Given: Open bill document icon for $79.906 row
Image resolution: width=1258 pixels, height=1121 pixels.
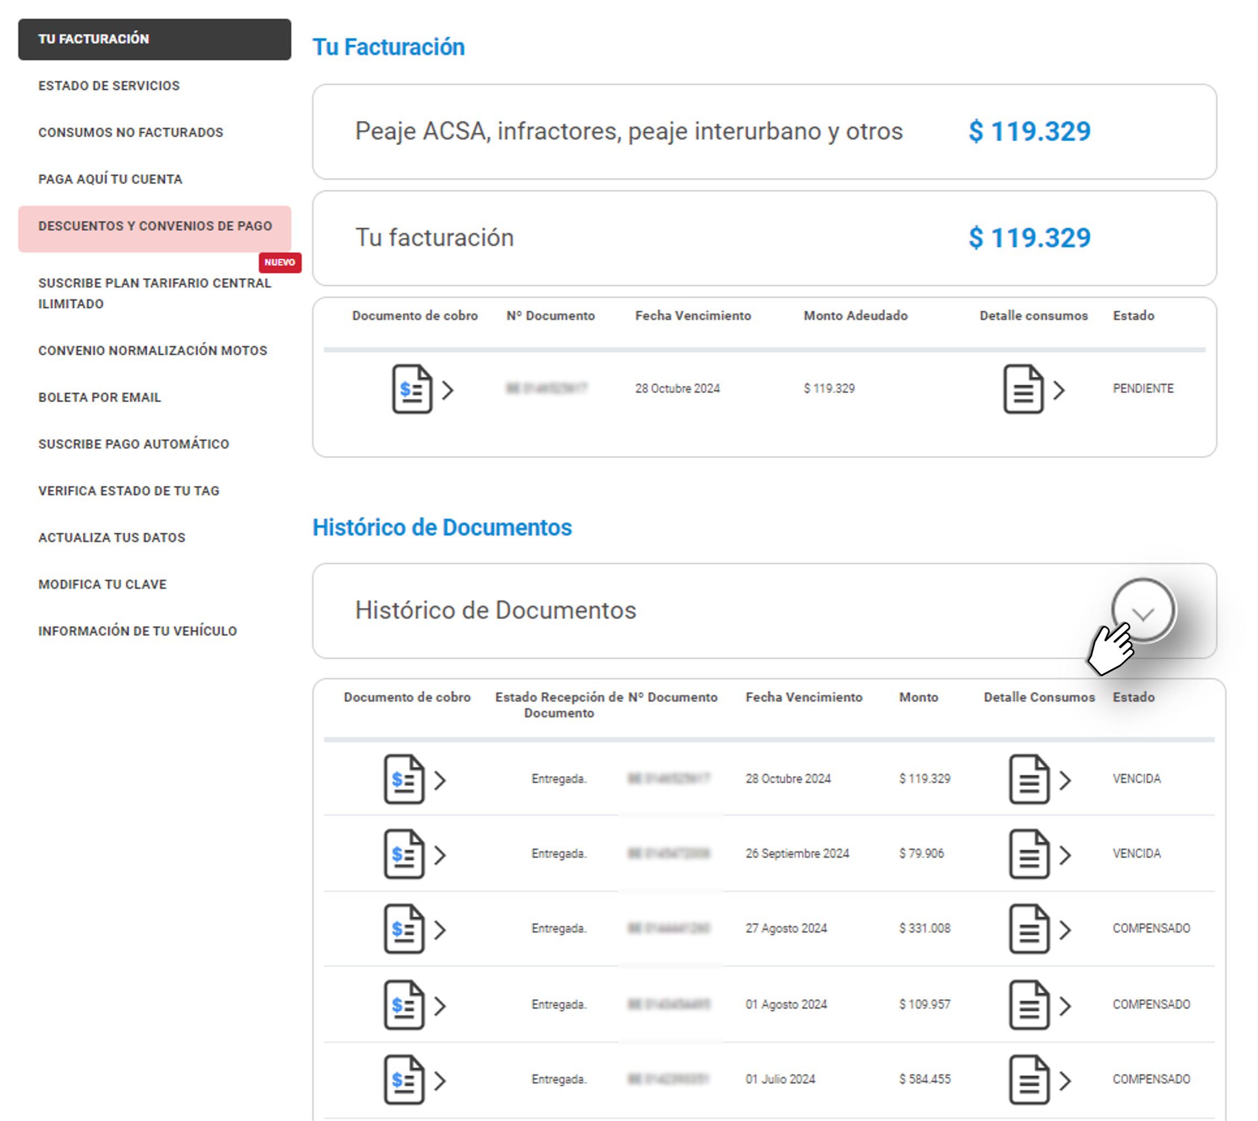Looking at the screenshot, I should [x=404, y=854].
